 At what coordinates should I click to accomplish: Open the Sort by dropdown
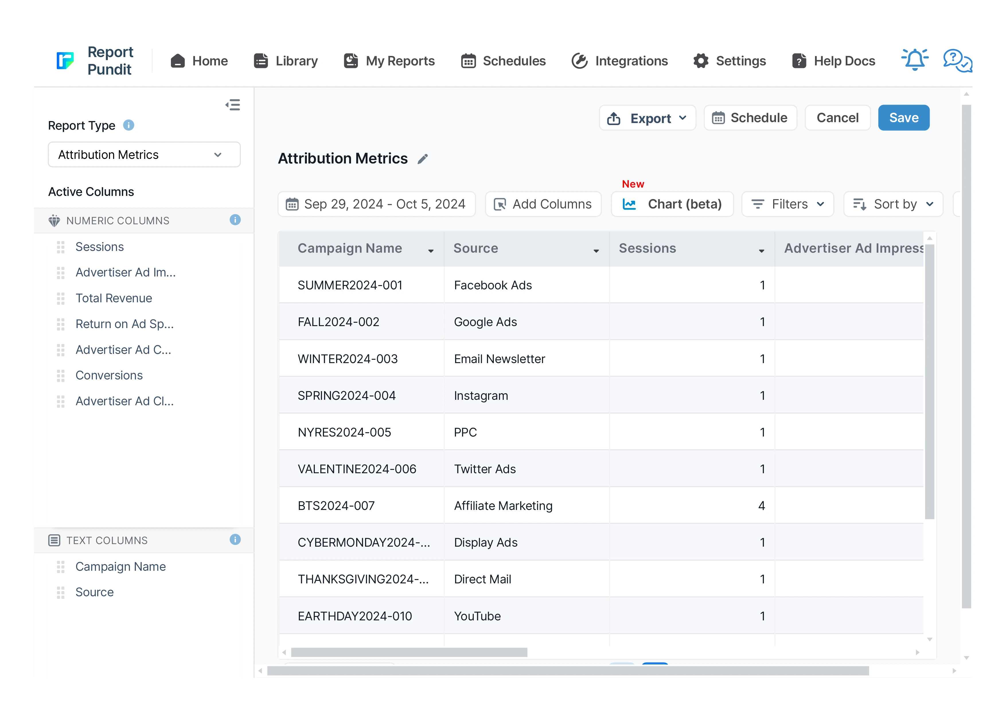pos(893,204)
